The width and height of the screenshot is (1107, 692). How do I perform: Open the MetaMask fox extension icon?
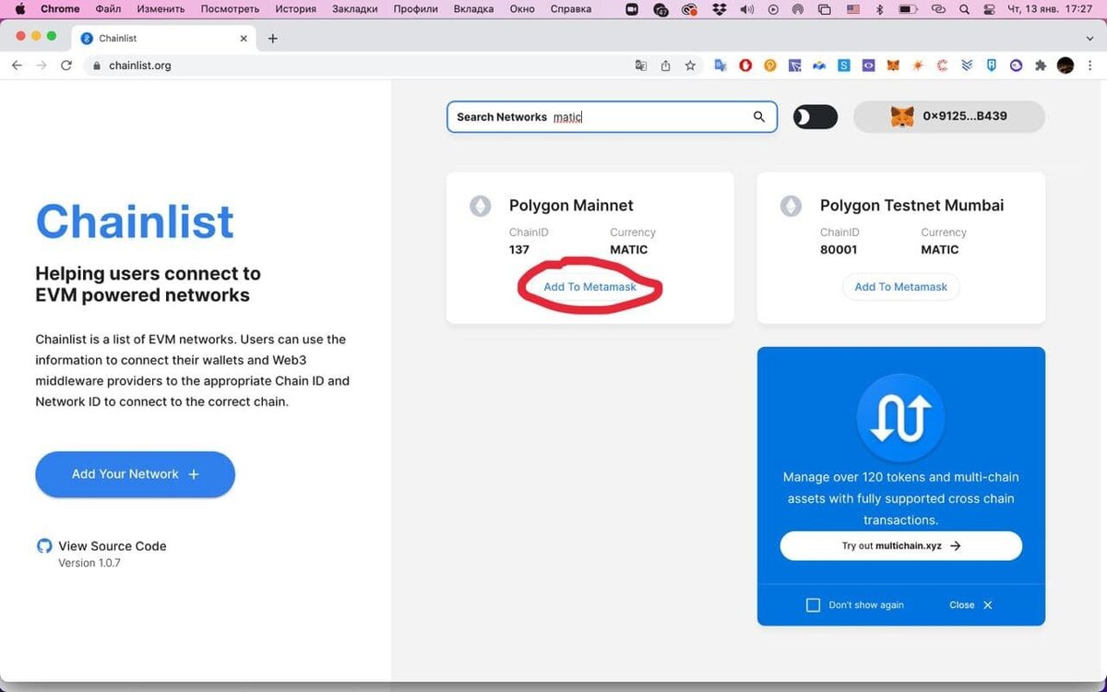tap(893, 66)
